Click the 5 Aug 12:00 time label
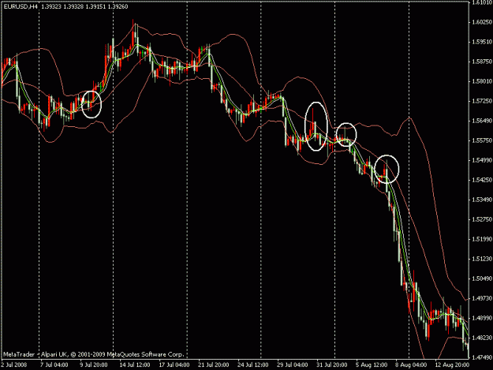 coord(372,365)
